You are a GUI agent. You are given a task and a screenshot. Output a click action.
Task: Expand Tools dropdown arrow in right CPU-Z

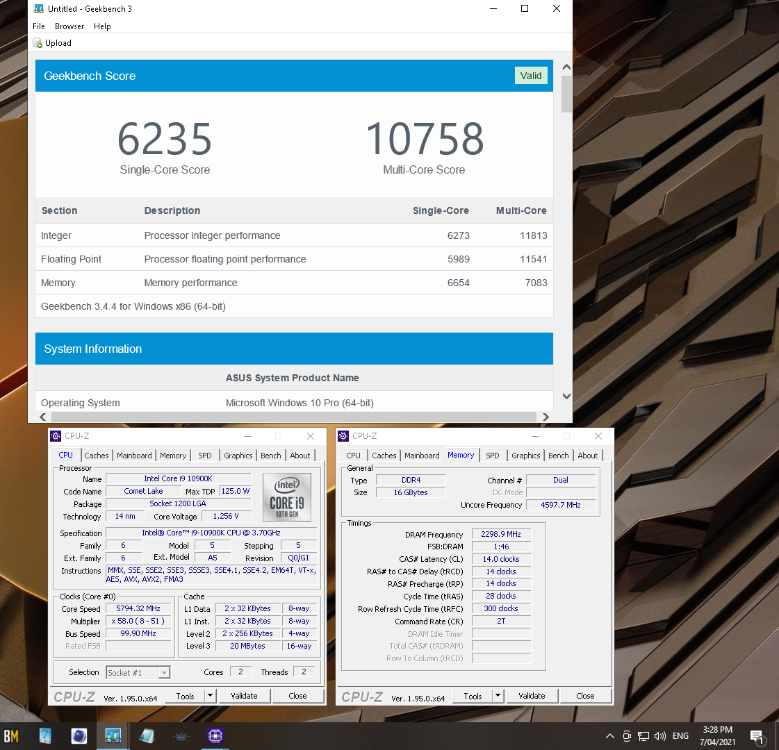click(x=498, y=697)
